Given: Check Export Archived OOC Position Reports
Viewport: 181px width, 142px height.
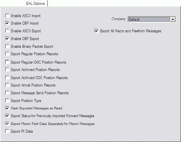Looking at the screenshot, I should [x=7, y=77].
